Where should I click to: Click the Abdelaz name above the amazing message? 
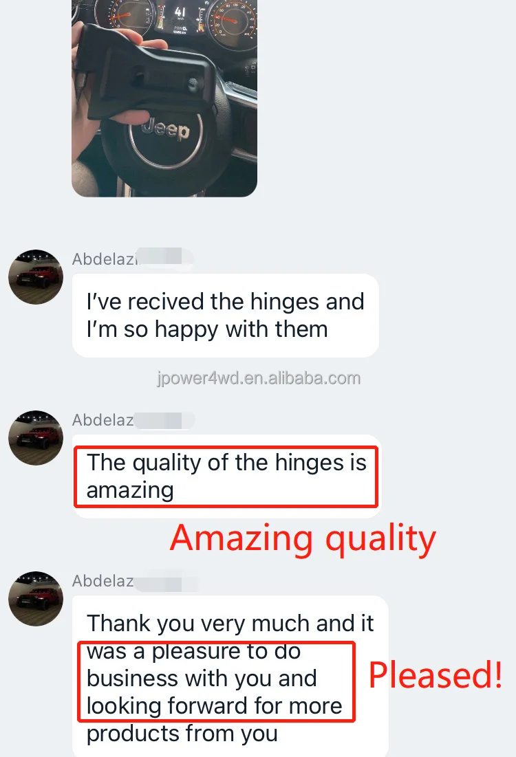[103, 419]
